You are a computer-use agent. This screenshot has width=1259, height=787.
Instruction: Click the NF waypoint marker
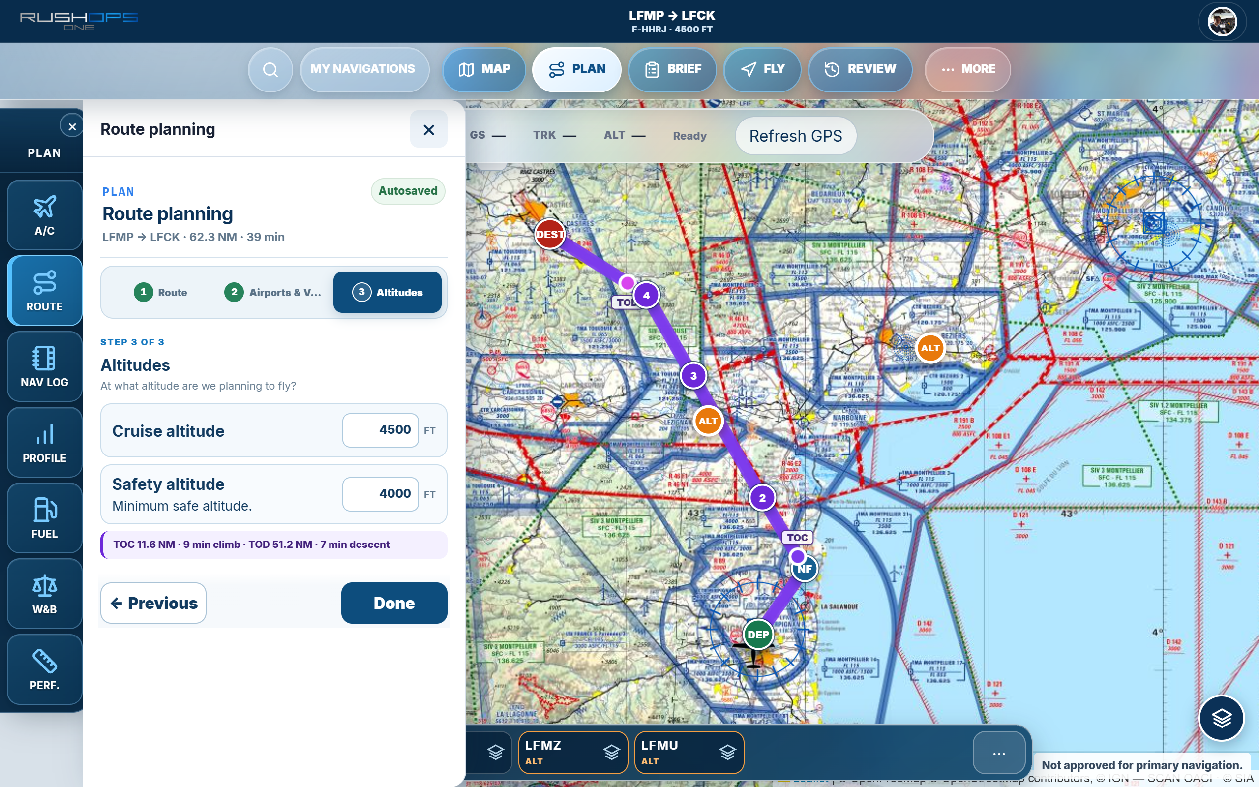point(805,569)
